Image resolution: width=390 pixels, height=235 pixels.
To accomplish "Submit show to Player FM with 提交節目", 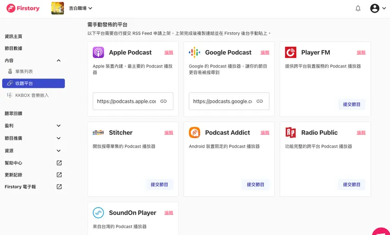I will click(352, 104).
